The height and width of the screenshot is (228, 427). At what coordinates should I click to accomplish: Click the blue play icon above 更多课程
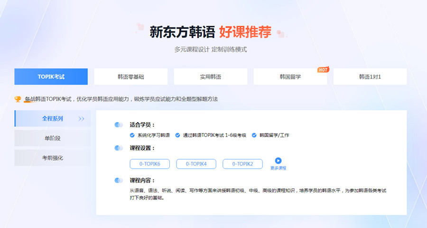[x=278, y=161]
